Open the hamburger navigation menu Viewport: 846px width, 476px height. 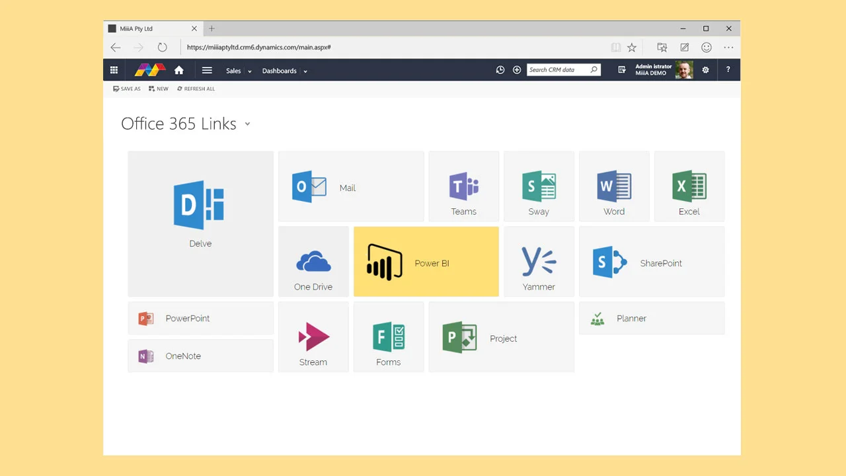click(x=207, y=70)
